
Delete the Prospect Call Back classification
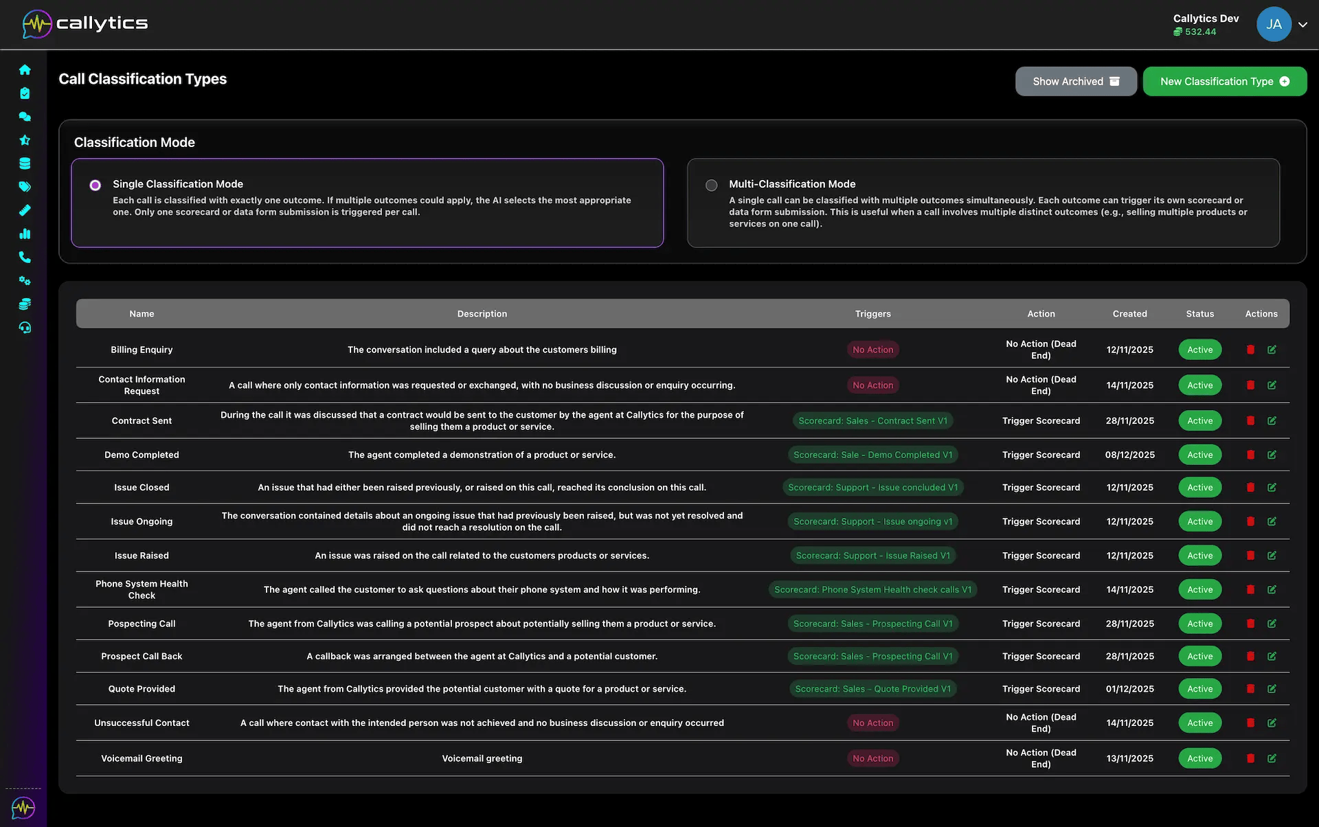click(1250, 656)
